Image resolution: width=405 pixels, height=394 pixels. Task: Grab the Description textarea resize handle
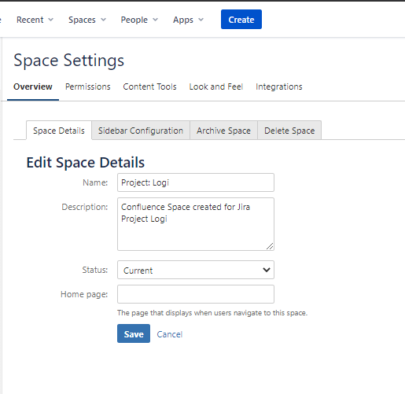click(270, 246)
